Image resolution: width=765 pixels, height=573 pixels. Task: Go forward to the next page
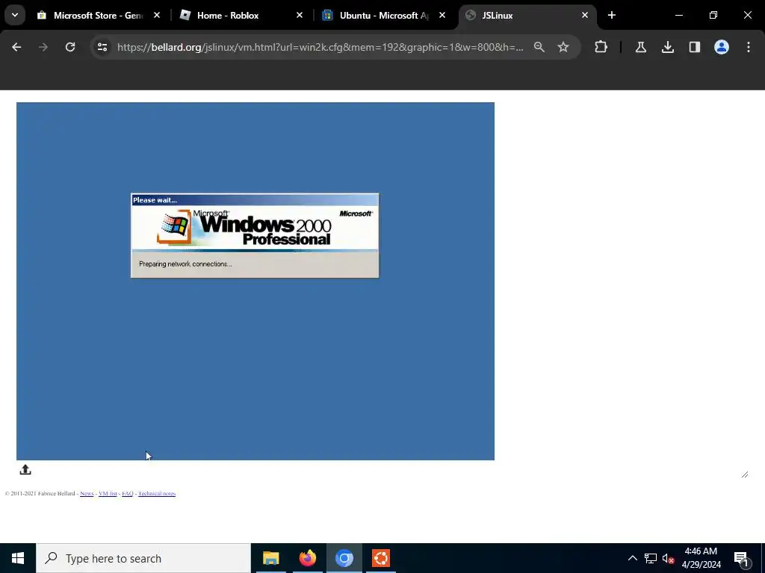[43, 47]
